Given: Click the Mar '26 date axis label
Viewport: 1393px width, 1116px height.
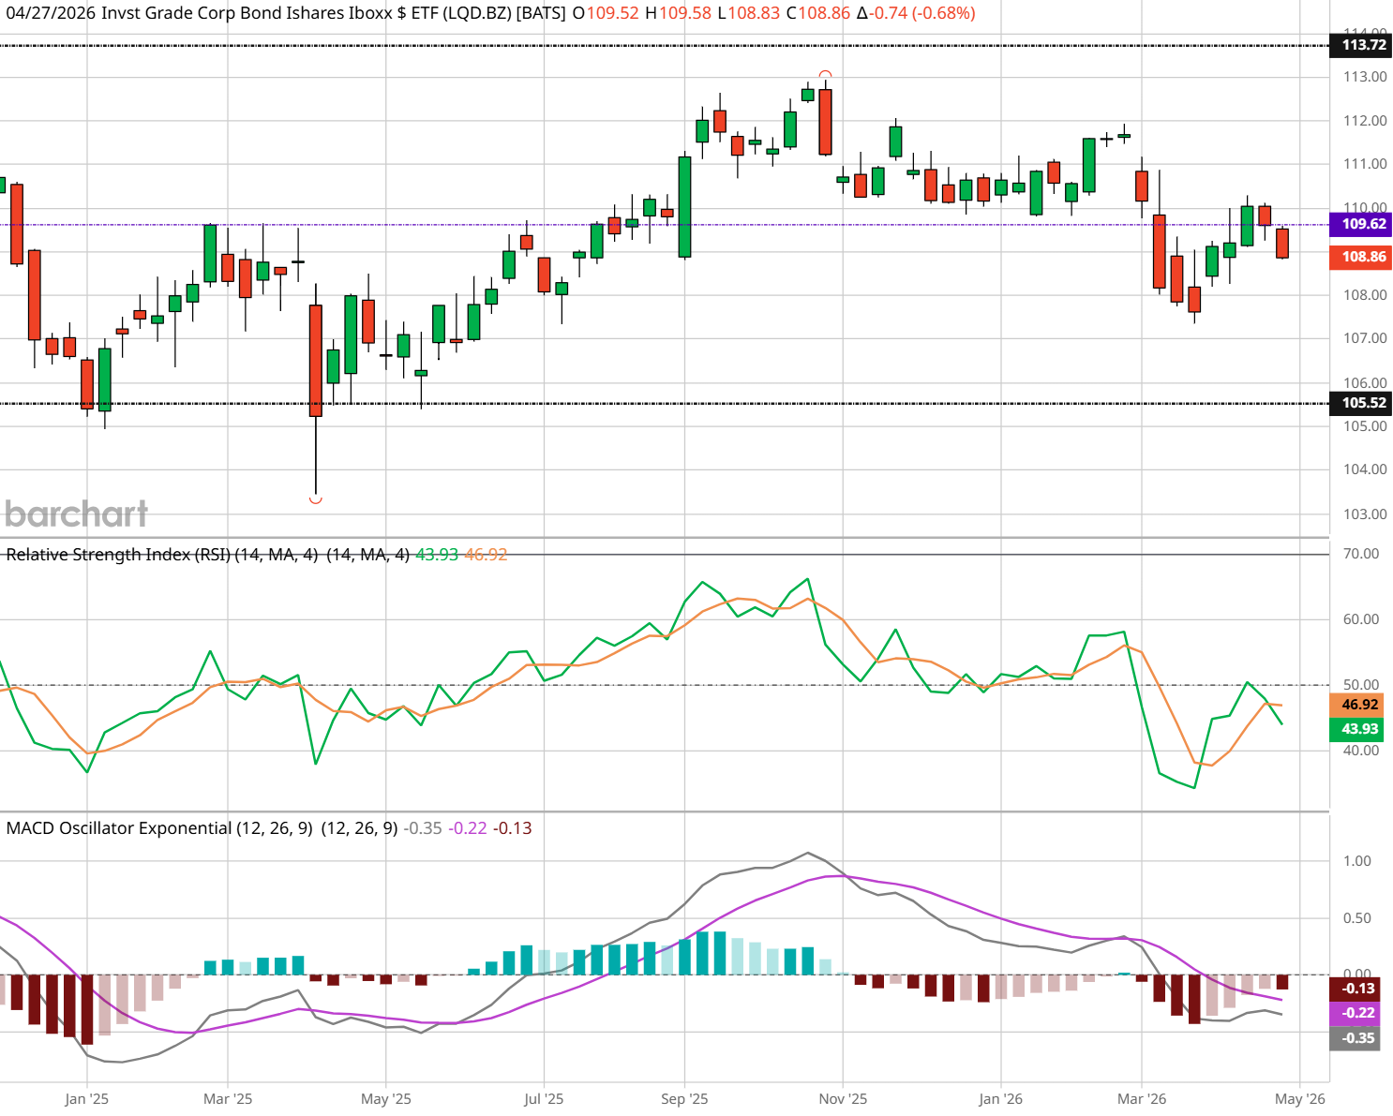Looking at the screenshot, I should (1142, 1099).
